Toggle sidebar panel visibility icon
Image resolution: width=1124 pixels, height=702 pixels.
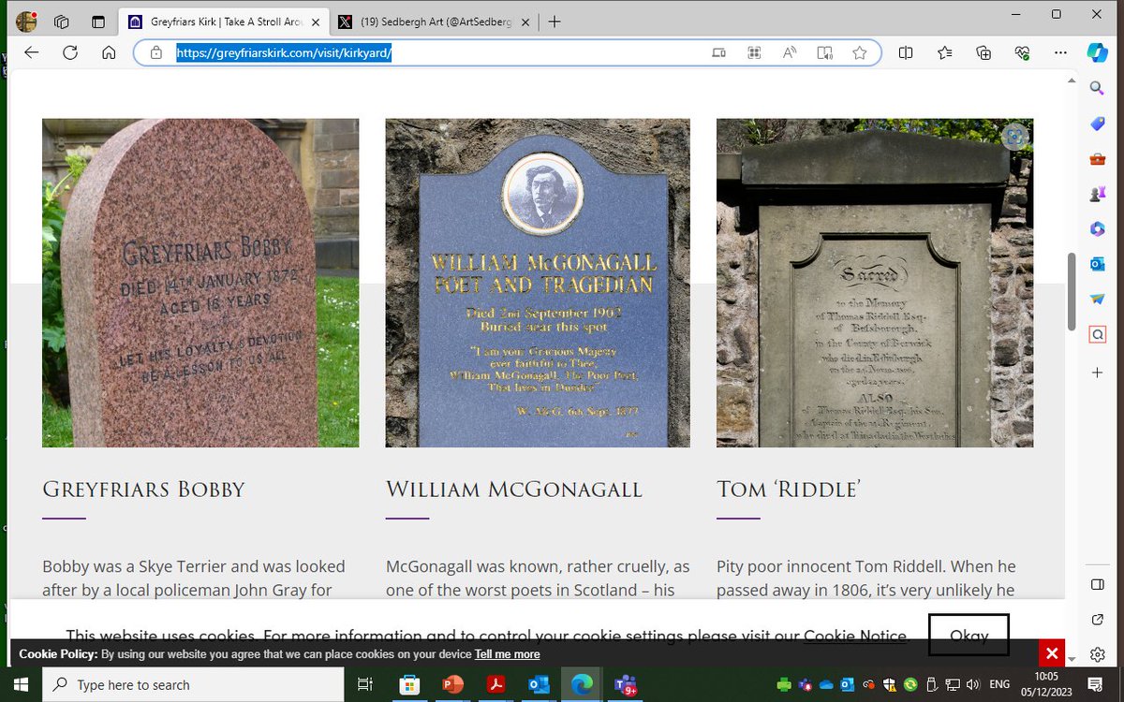click(x=1098, y=585)
